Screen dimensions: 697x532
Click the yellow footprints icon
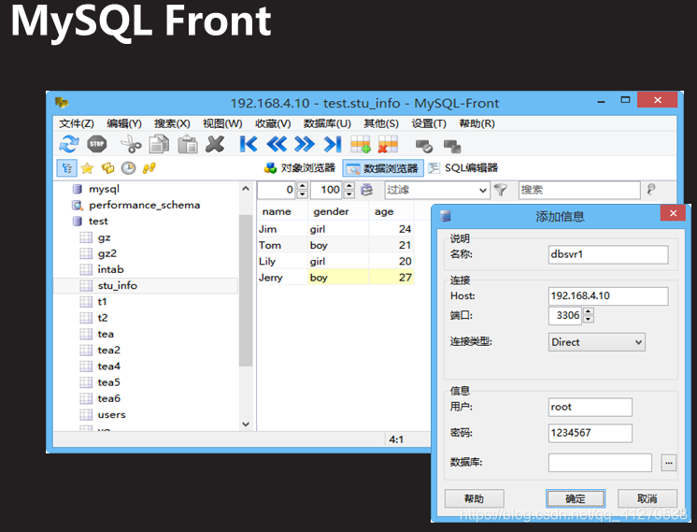click(x=149, y=168)
